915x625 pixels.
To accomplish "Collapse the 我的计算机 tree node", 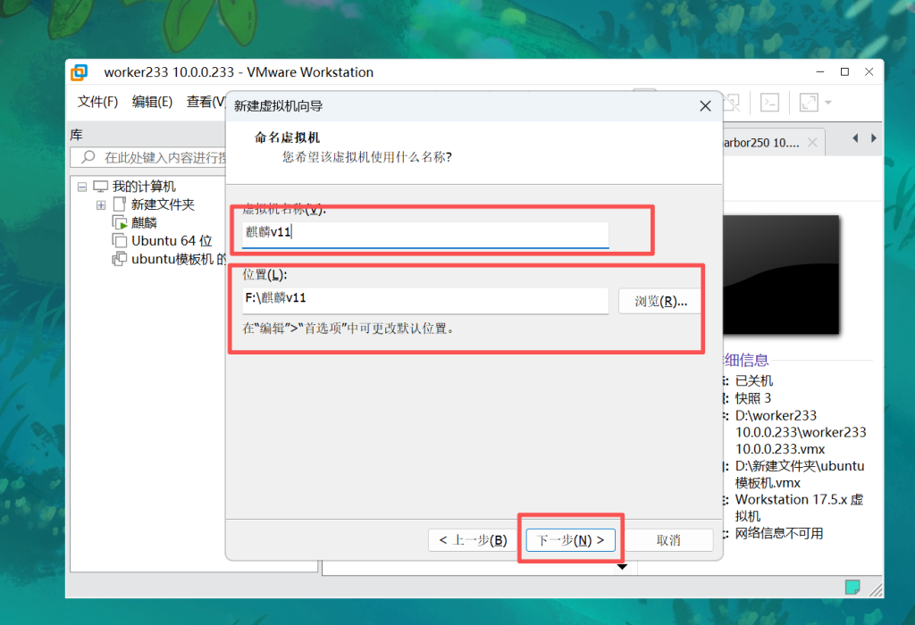I will 82,187.
